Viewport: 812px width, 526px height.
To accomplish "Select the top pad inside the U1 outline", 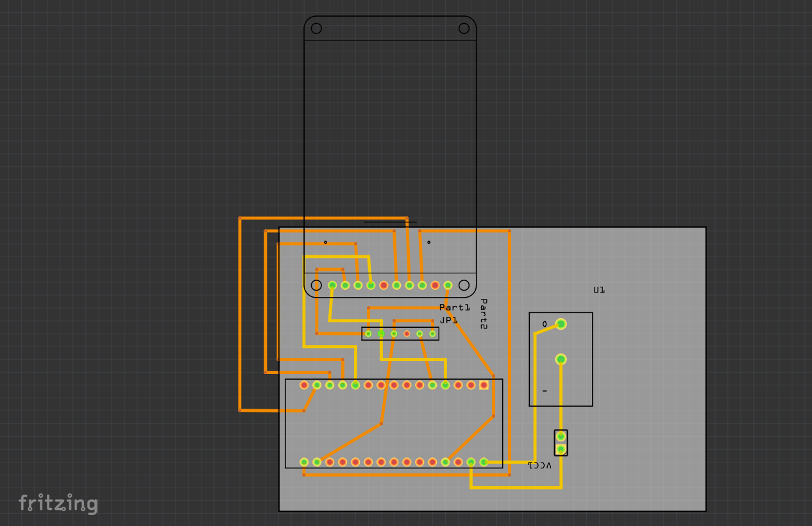I will point(561,323).
